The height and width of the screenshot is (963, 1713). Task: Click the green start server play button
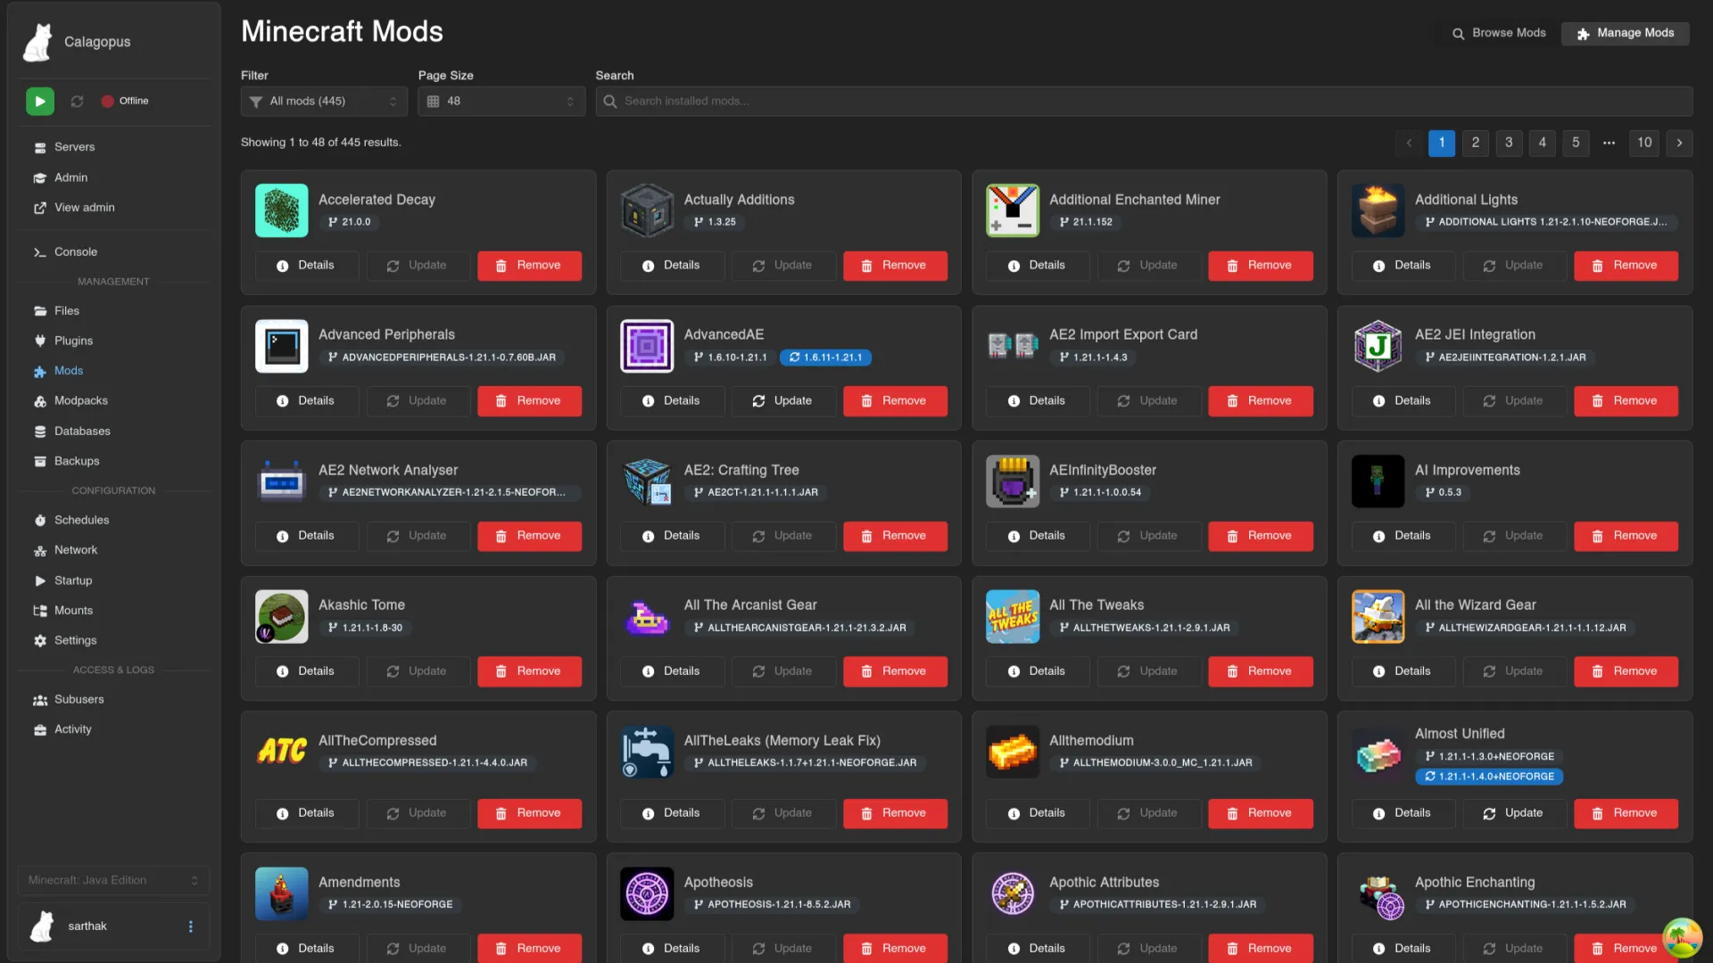tap(39, 102)
